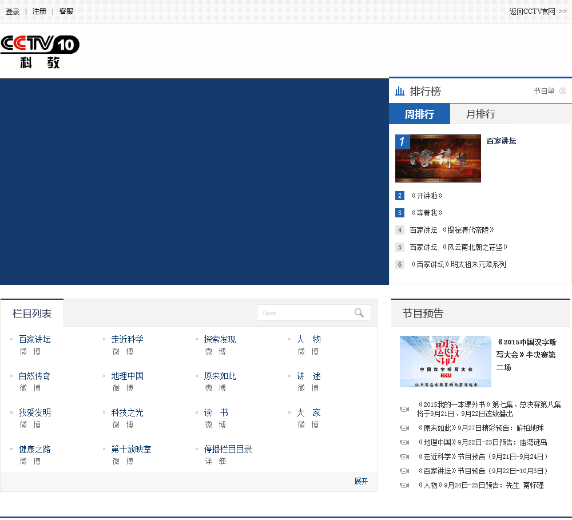The height and width of the screenshot is (520, 572).
Task: Open 停播栏目目录 link
Action: point(228,449)
